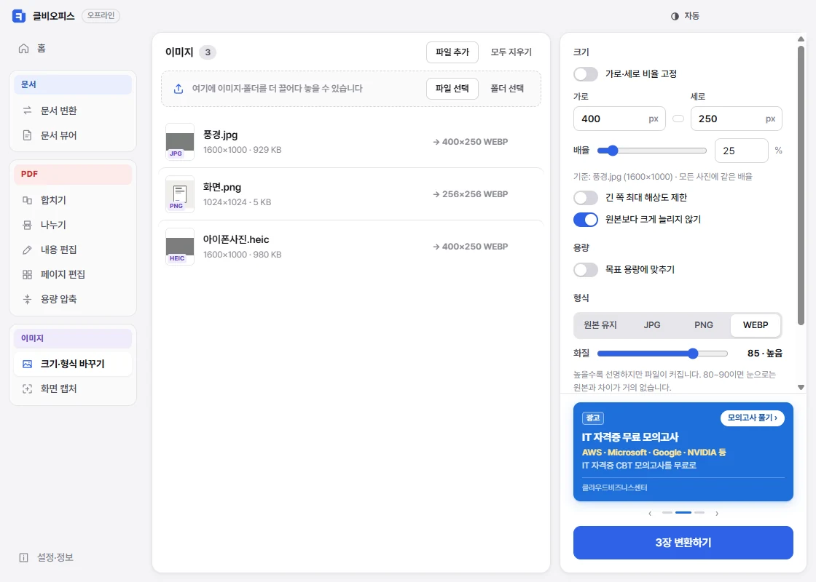Click the image count badge 3
This screenshot has width=816, height=582.
pyautogui.click(x=208, y=52)
